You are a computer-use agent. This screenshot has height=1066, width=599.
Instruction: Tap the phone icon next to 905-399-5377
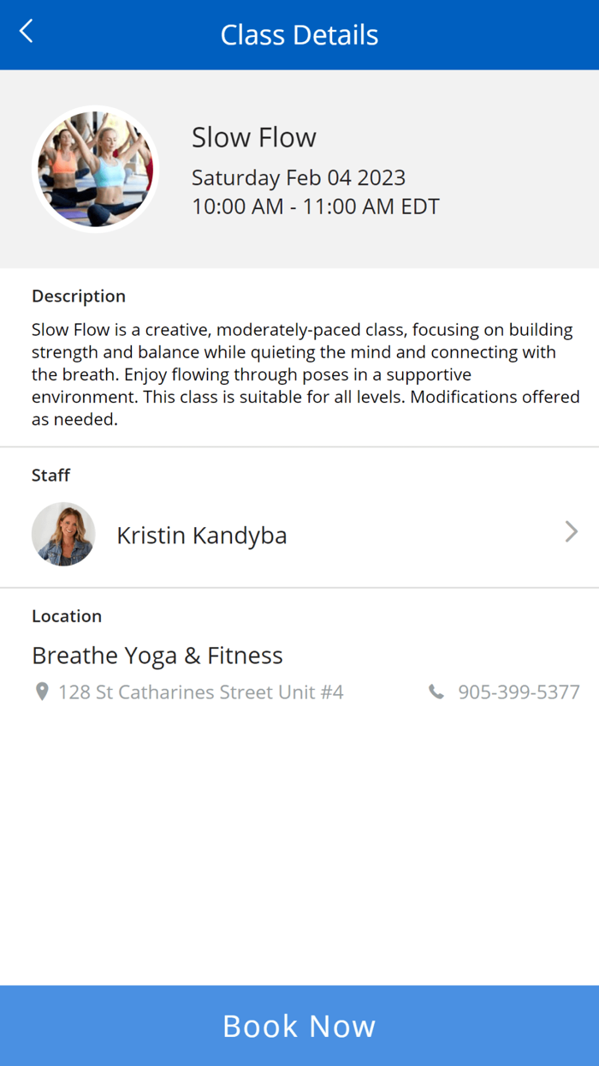click(x=439, y=692)
